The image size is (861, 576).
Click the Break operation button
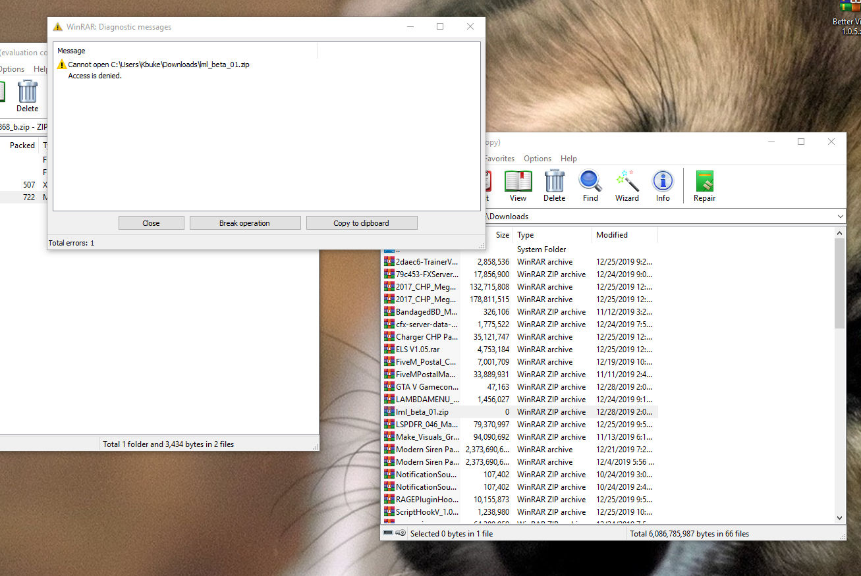click(244, 223)
